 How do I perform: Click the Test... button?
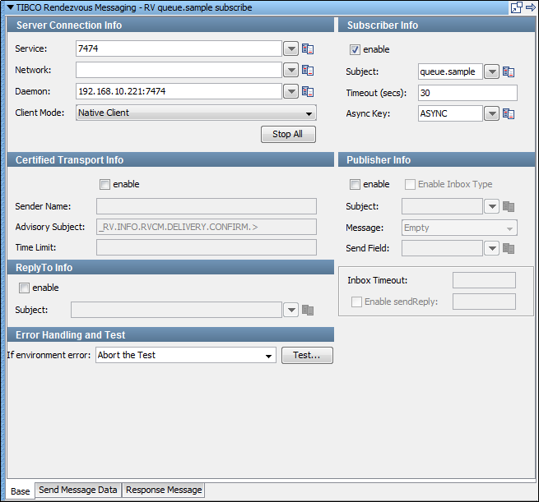click(x=307, y=355)
